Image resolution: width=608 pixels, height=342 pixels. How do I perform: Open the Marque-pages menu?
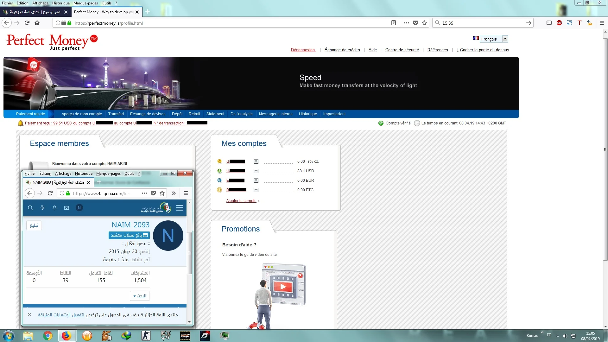point(85,3)
